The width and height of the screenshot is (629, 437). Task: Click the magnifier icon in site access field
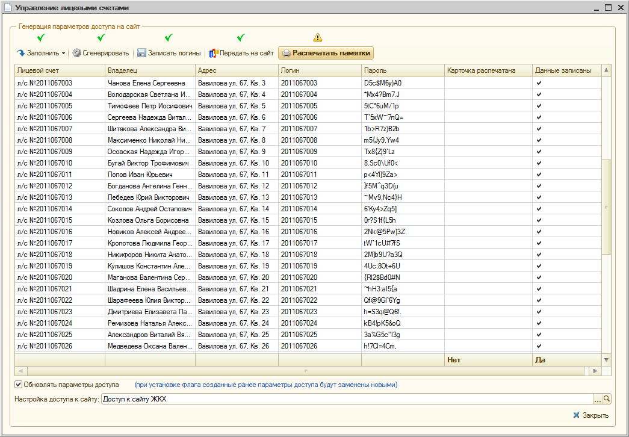607,398
